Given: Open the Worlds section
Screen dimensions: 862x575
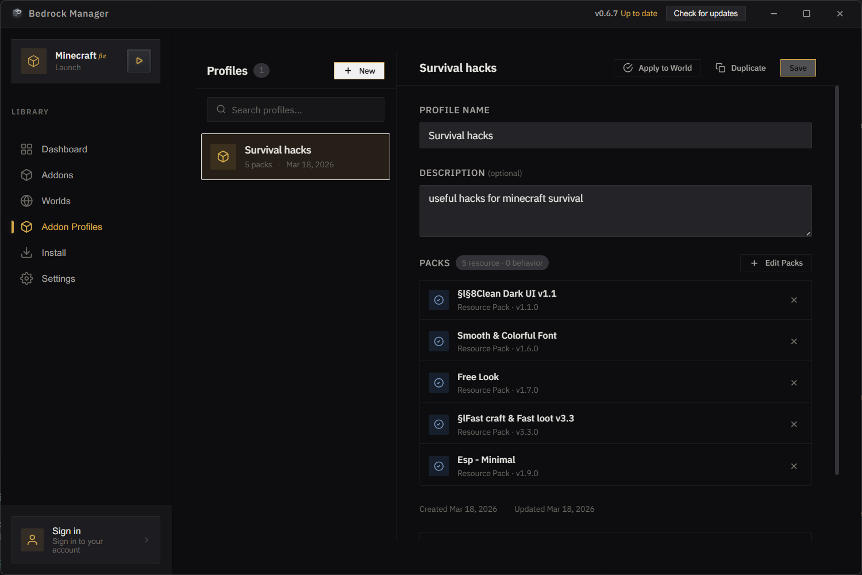Looking at the screenshot, I should [26, 201].
